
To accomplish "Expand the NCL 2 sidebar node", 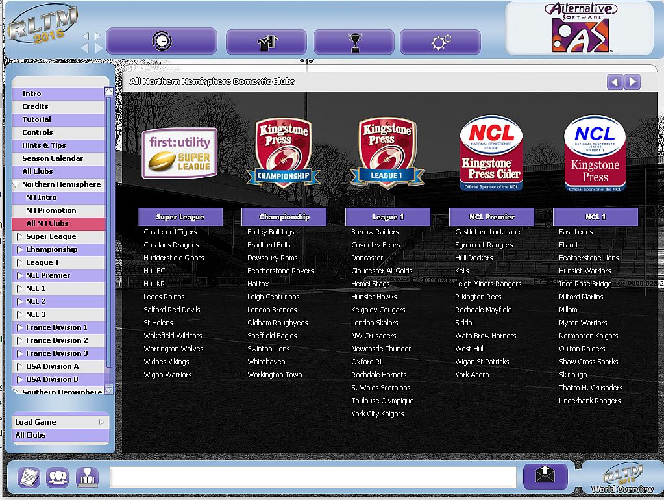I will point(19,302).
